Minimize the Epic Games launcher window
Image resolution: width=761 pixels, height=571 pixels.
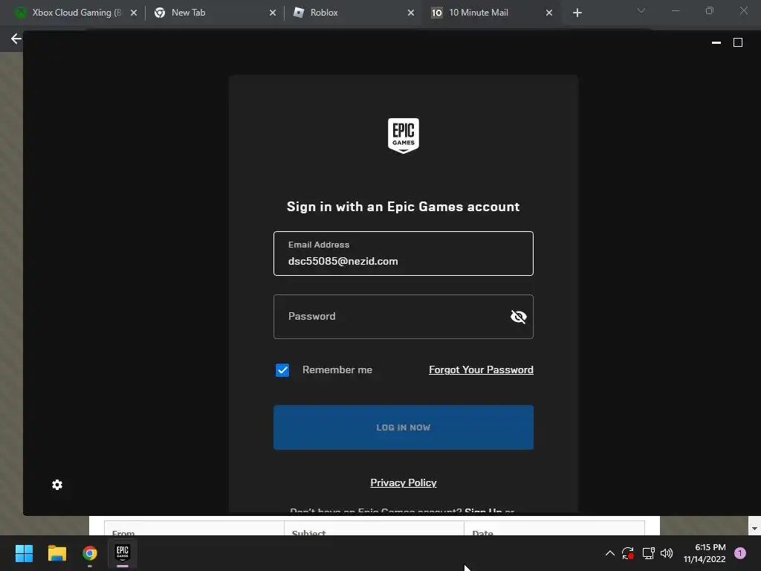(716, 42)
